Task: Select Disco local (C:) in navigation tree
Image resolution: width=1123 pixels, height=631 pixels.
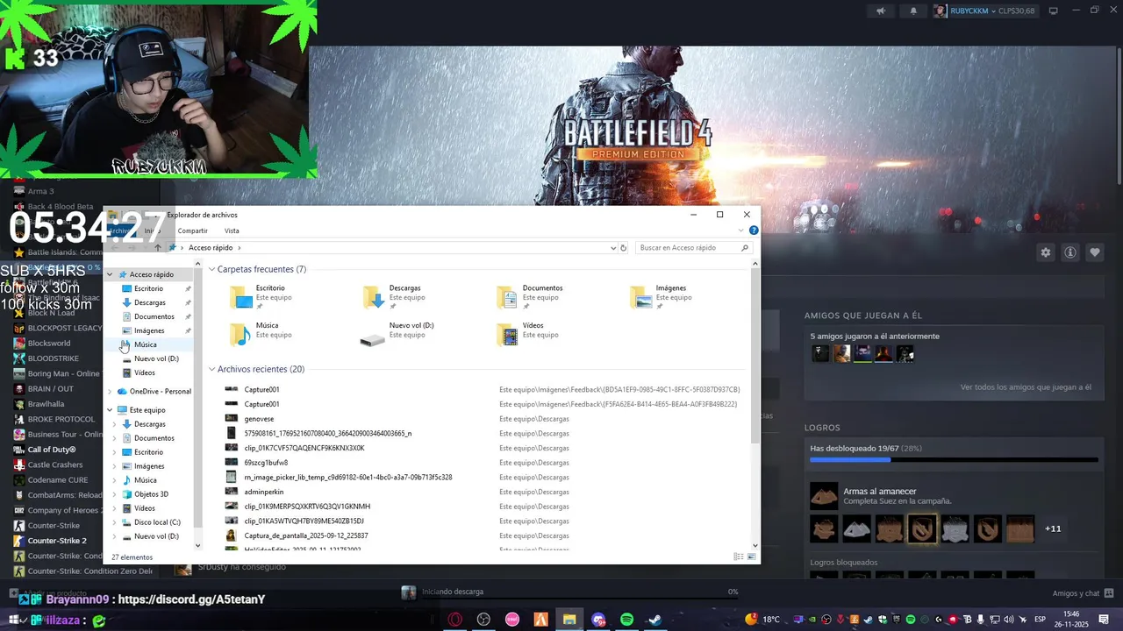Action: point(157,522)
